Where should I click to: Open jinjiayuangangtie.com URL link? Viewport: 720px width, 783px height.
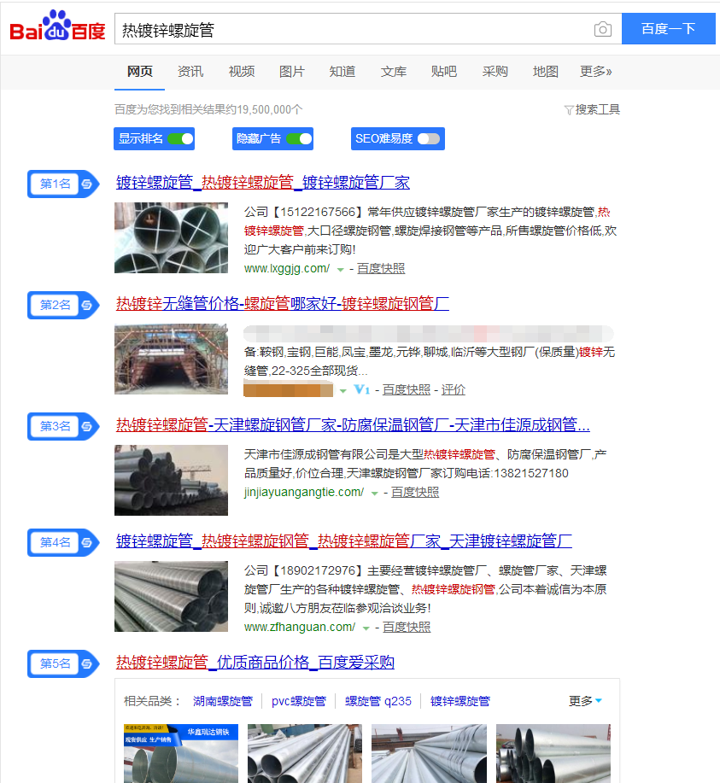point(304,493)
